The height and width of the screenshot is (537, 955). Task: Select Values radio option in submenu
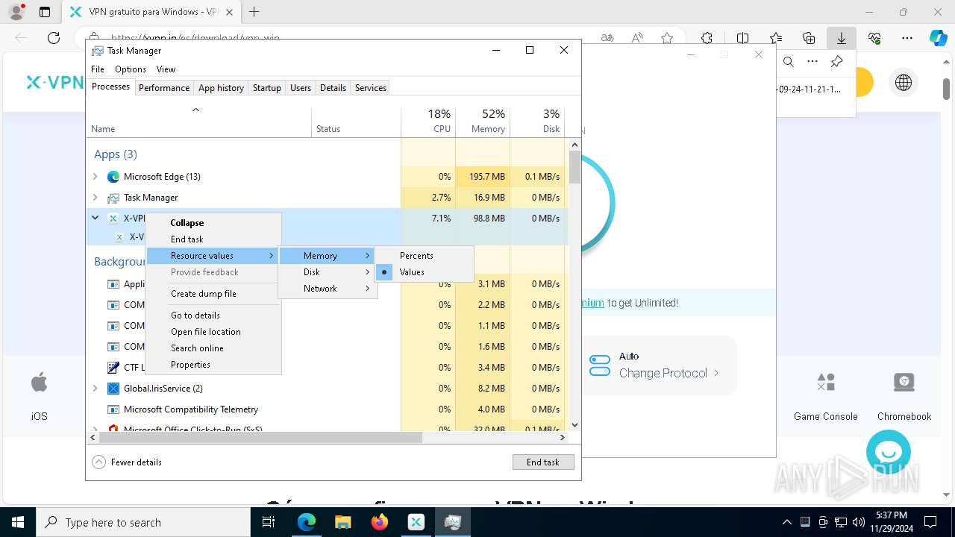coord(425,272)
